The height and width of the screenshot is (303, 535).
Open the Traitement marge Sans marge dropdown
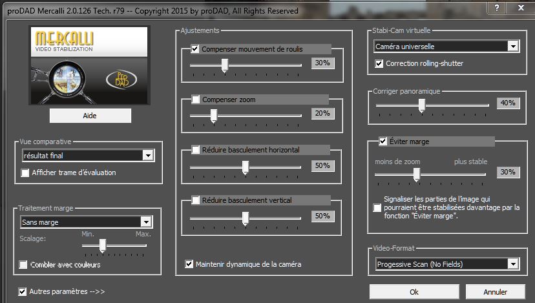[x=87, y=222]
